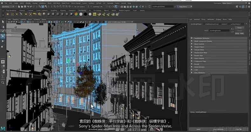The image size is (251, 132).
Task: Open the Mesh Tools menu
Action: point(66,3)
